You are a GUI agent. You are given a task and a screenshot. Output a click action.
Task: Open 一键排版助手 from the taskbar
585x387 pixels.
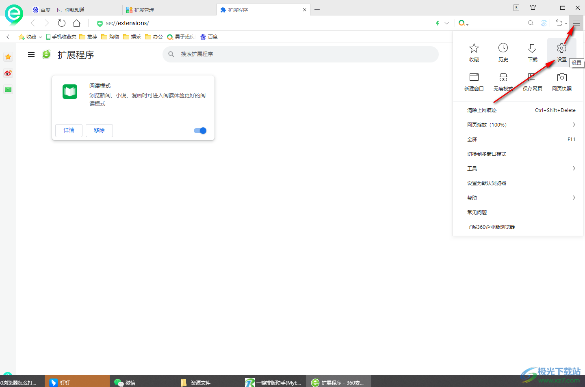(x=274, y=383)
